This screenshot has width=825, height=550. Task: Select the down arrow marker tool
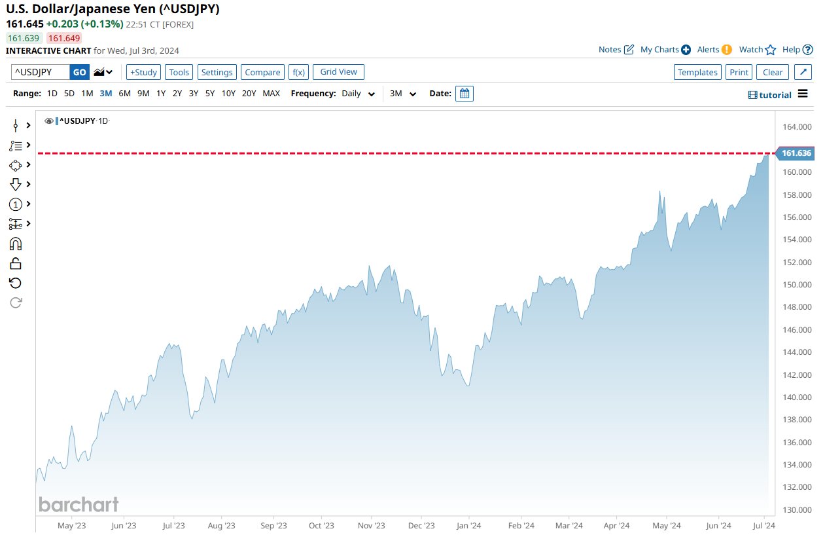tap(16, 185)
